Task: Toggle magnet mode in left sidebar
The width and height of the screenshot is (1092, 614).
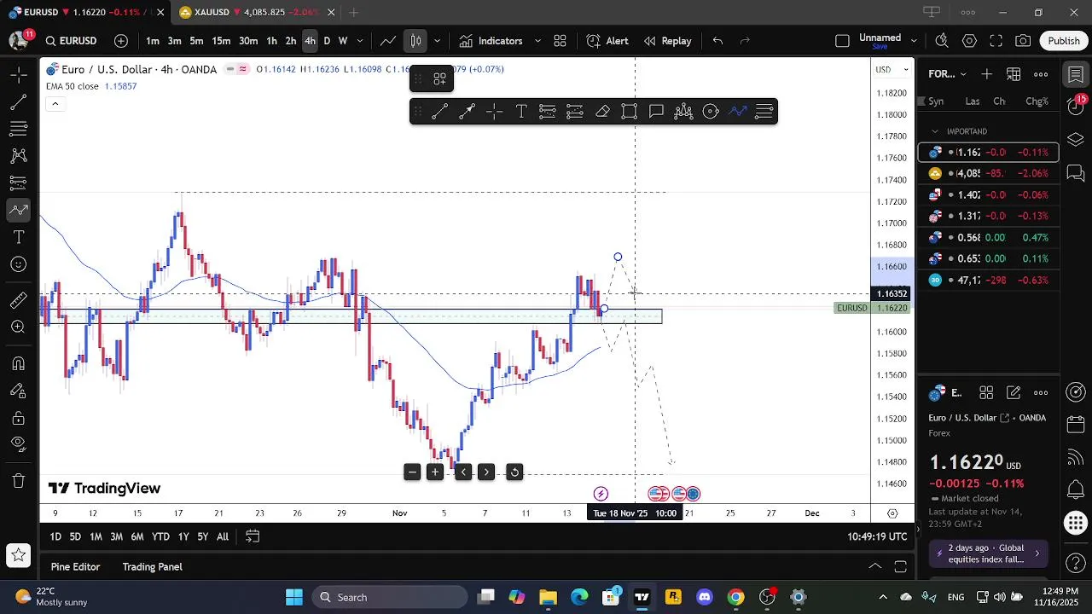Action: coord(18,363)
